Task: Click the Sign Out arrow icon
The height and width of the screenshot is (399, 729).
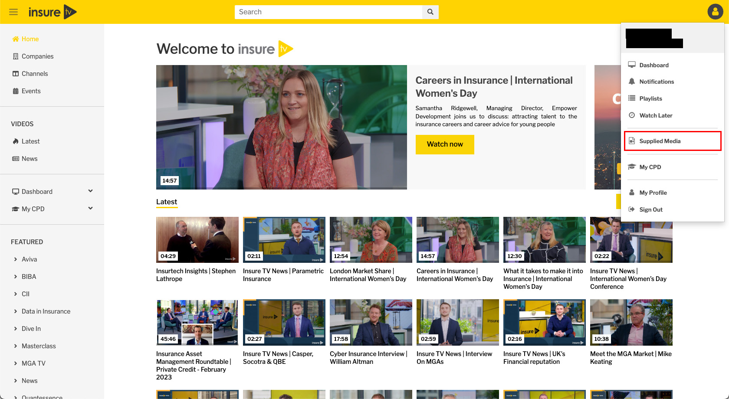Action: tap(632, 209)
